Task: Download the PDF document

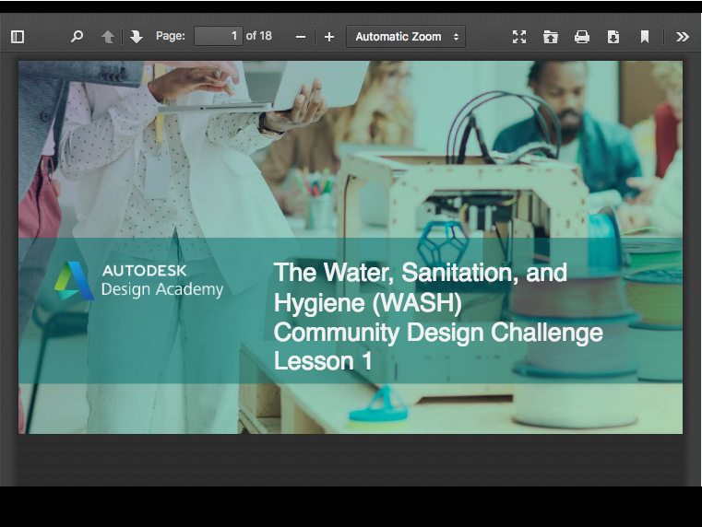Action: 613,37
